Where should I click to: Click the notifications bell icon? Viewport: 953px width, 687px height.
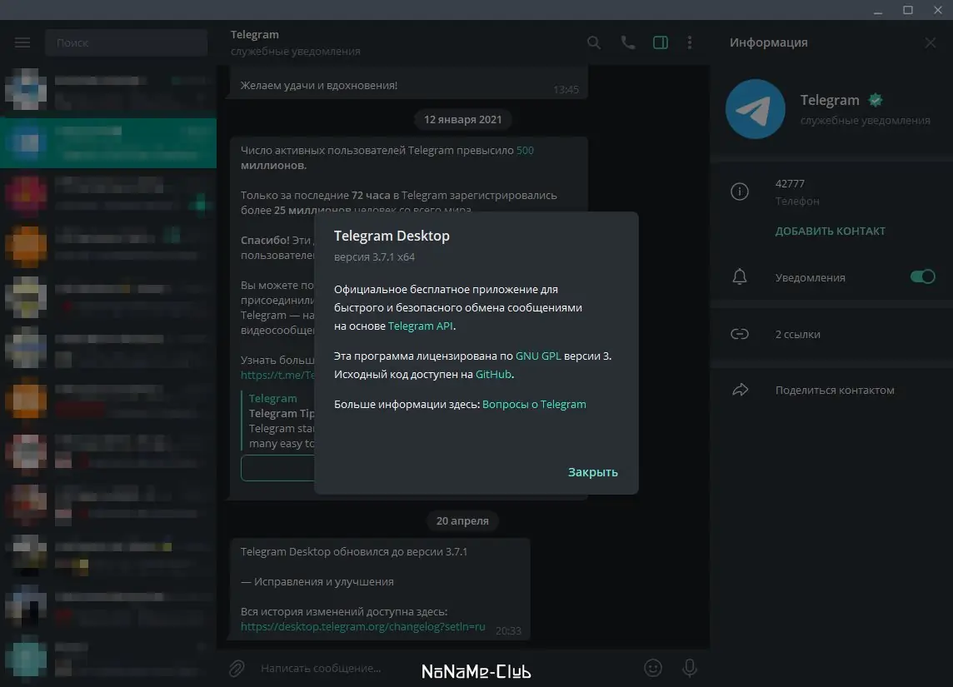tap(740, 277)
